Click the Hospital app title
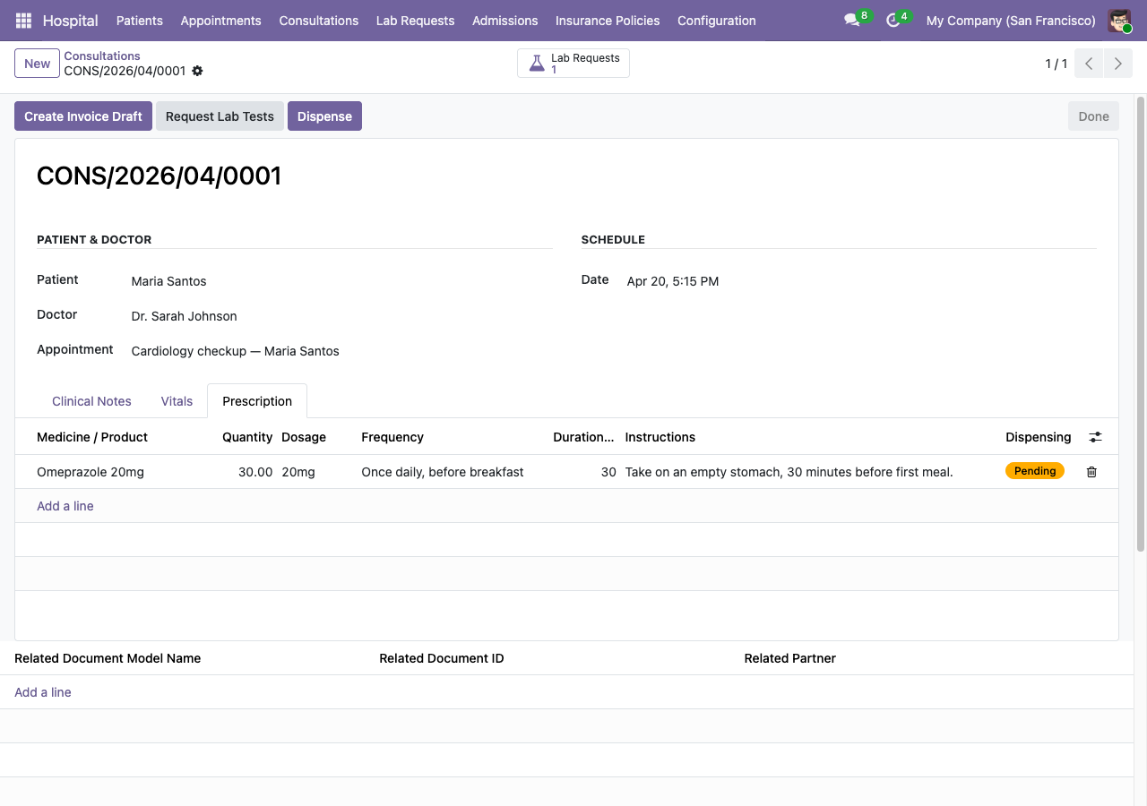 (x=70, y=21)
